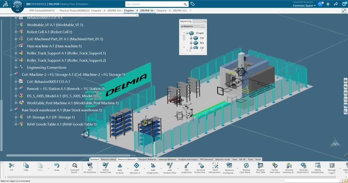The width and height of the screenshot is (348, 183).
Task: Click the compass play button
Action: [x=17, y=7]
